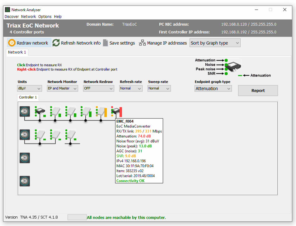296x226 pixels.
Task: Open the Sort by Graph type dropdown
Action: tap(215, 43)
